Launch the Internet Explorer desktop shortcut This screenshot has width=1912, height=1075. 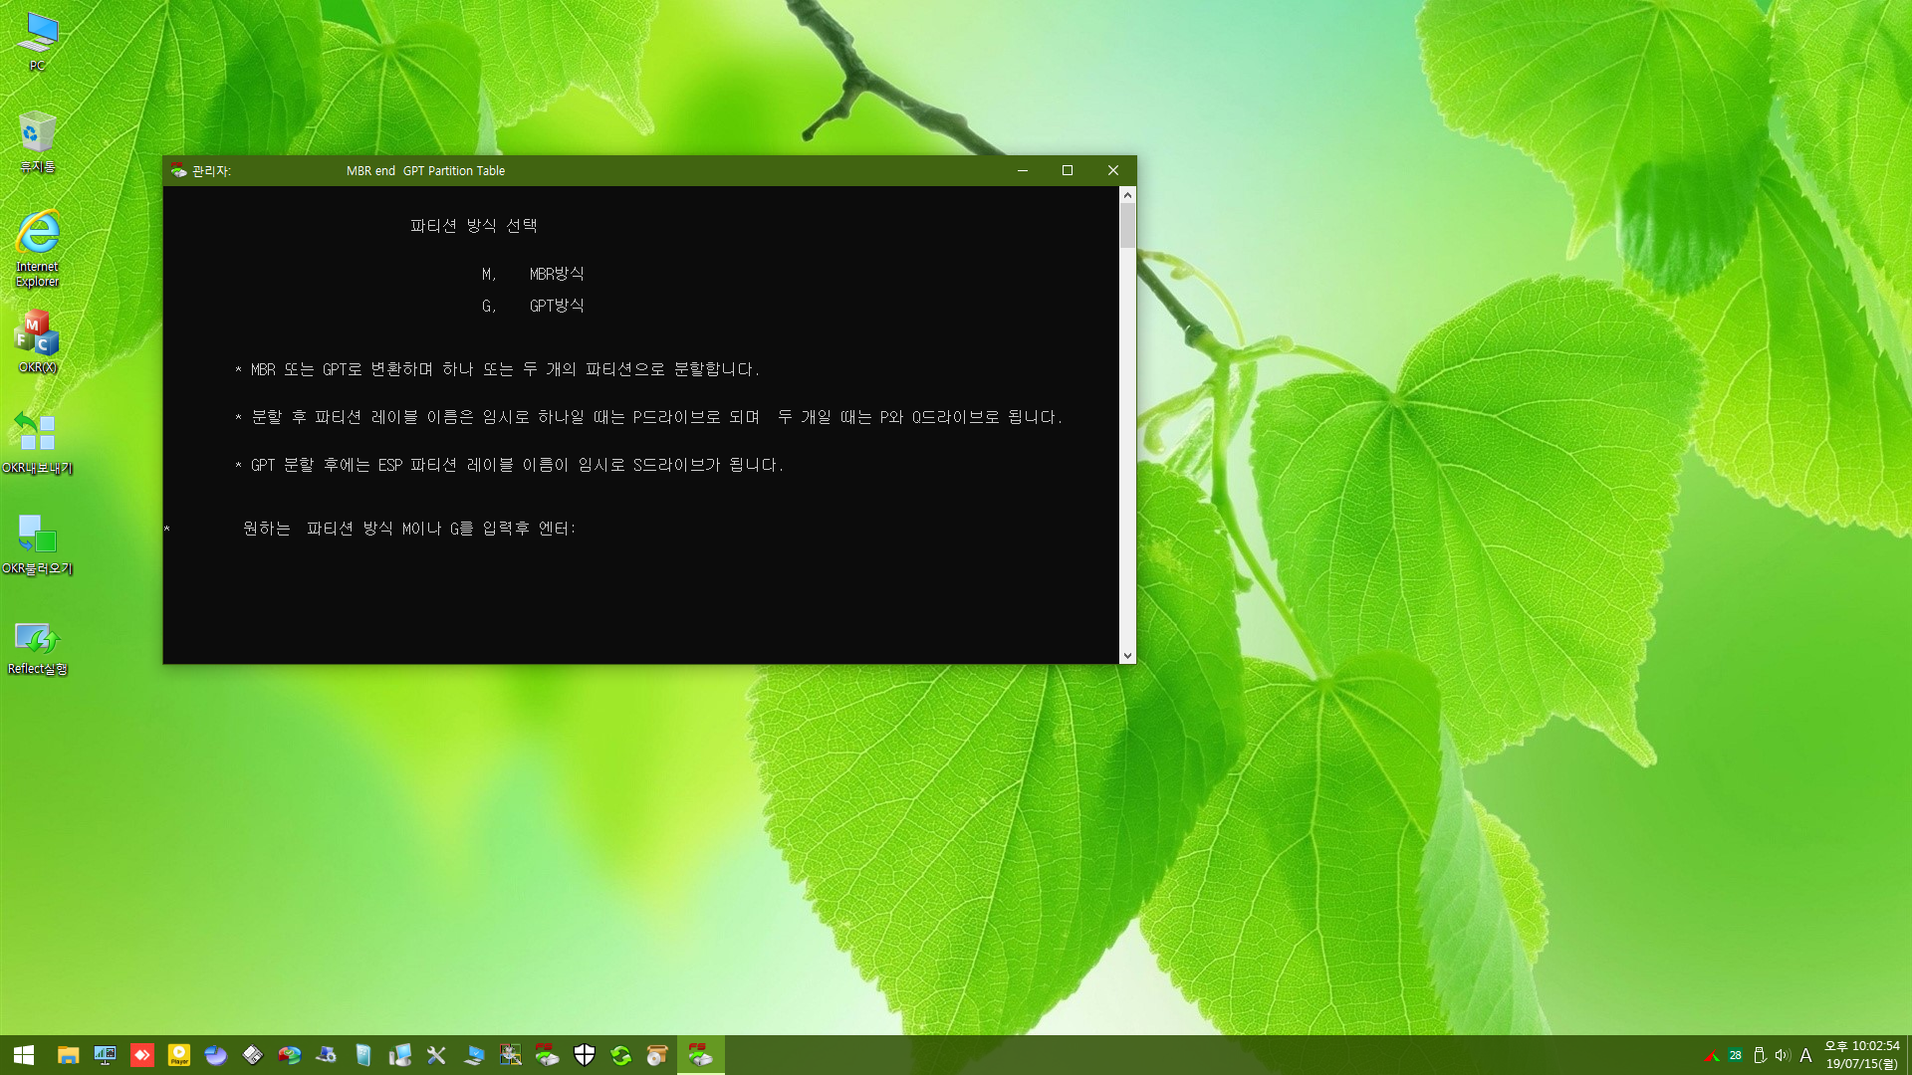(x=37, y=249)
